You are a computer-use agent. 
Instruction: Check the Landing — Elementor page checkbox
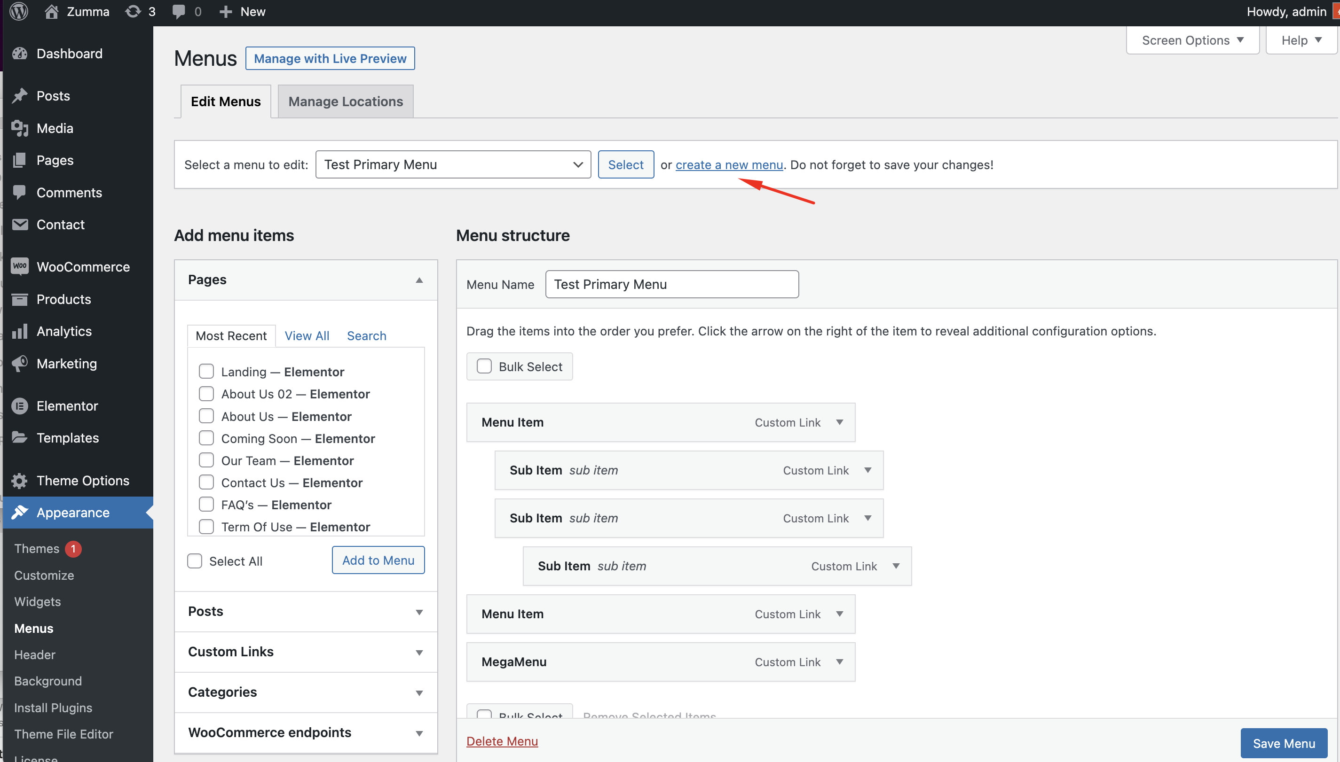[x=206, y=372]
